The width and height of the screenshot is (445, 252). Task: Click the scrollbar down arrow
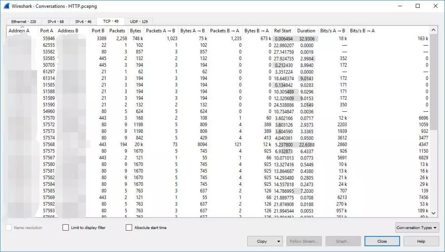(433, 213)
